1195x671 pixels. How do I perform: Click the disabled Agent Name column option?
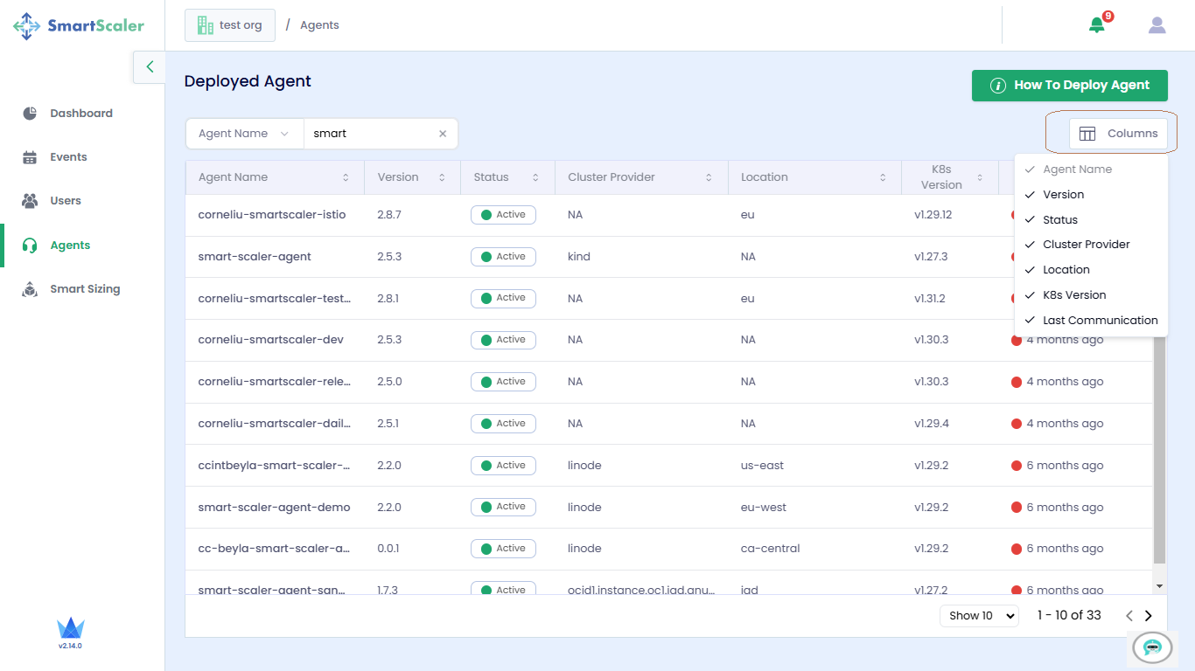click(1091, 169)
